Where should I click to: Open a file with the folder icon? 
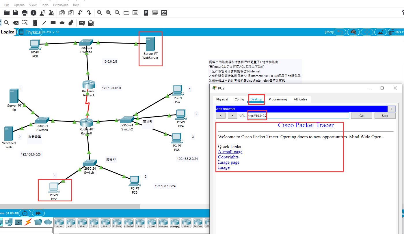tap(7, 13)
